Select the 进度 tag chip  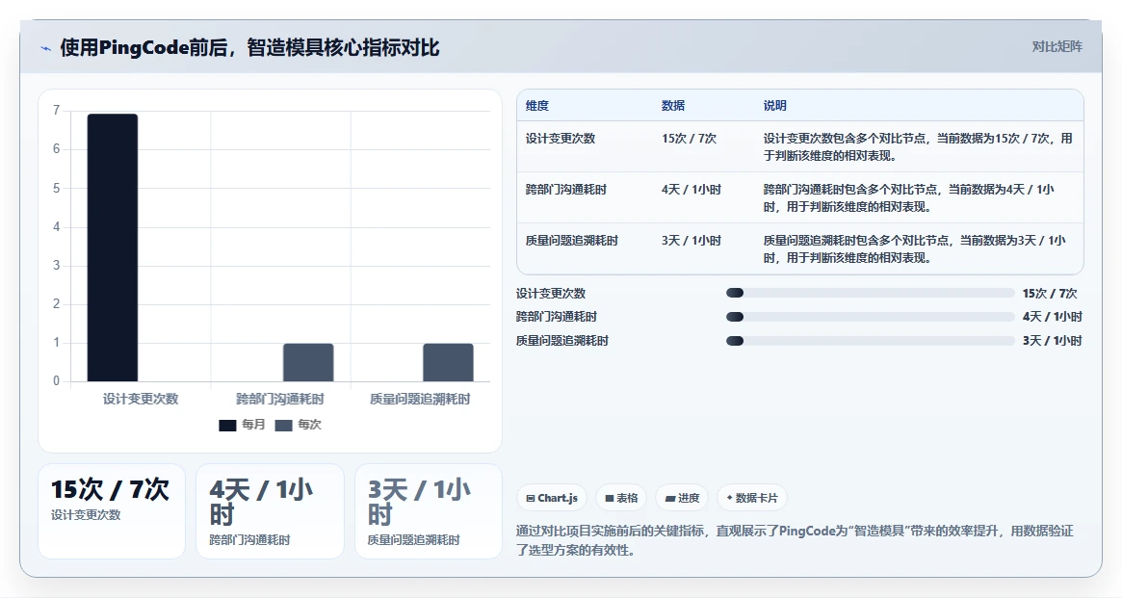(x=682, y=498)
